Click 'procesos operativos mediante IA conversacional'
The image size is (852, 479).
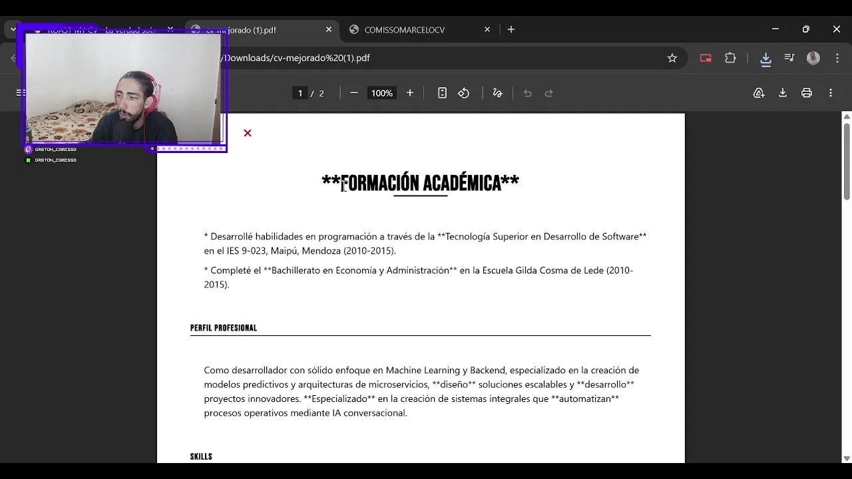[306, 412]
